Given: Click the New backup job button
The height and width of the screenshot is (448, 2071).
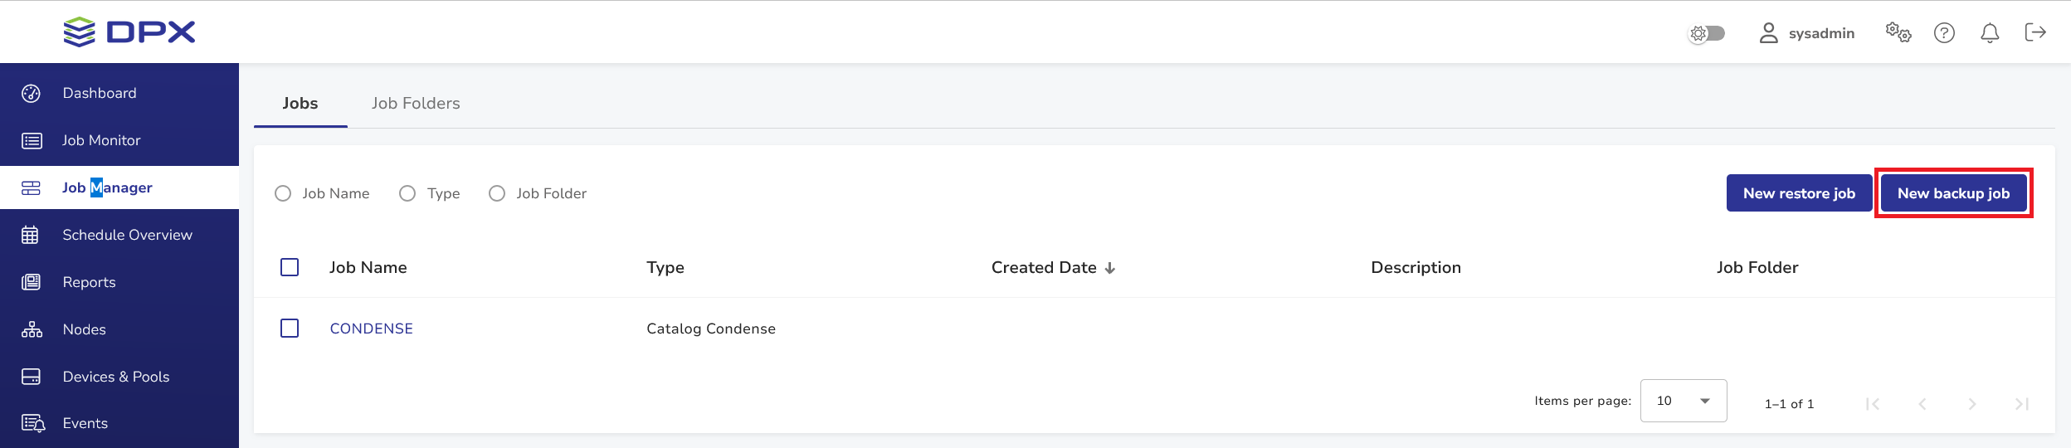Looking at the screenshot, I should click(x=1953, y=193).
